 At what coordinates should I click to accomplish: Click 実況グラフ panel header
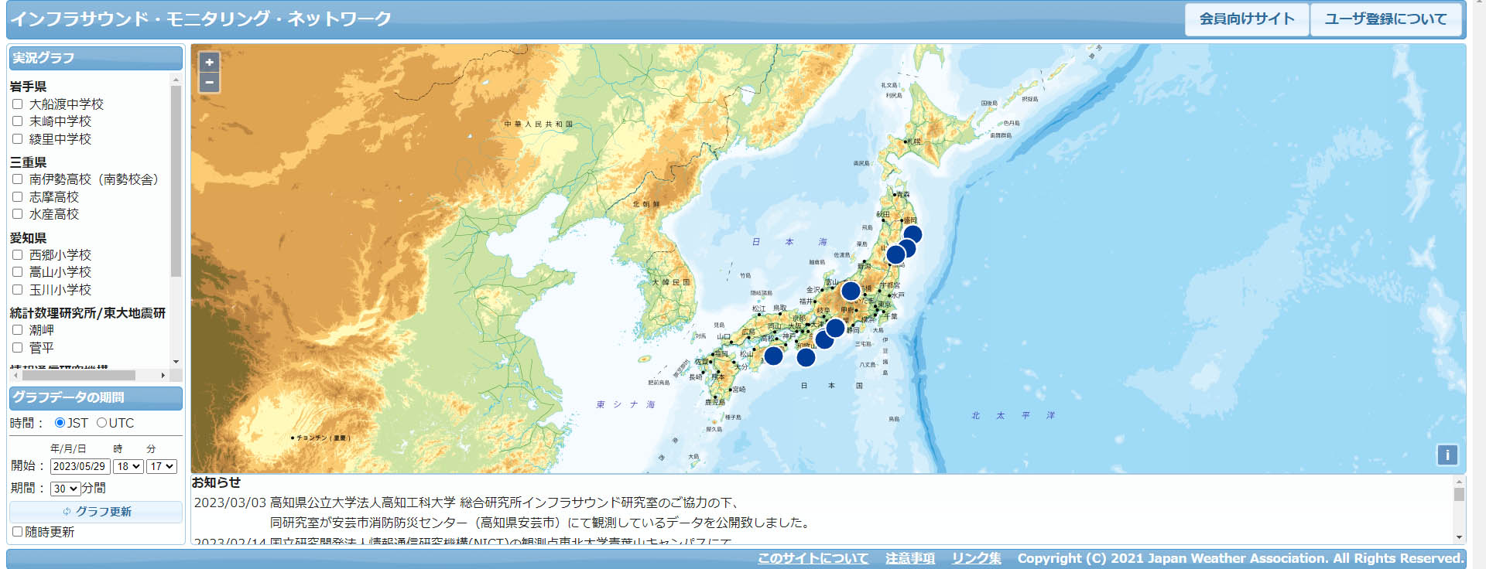(x=96, y=58)
